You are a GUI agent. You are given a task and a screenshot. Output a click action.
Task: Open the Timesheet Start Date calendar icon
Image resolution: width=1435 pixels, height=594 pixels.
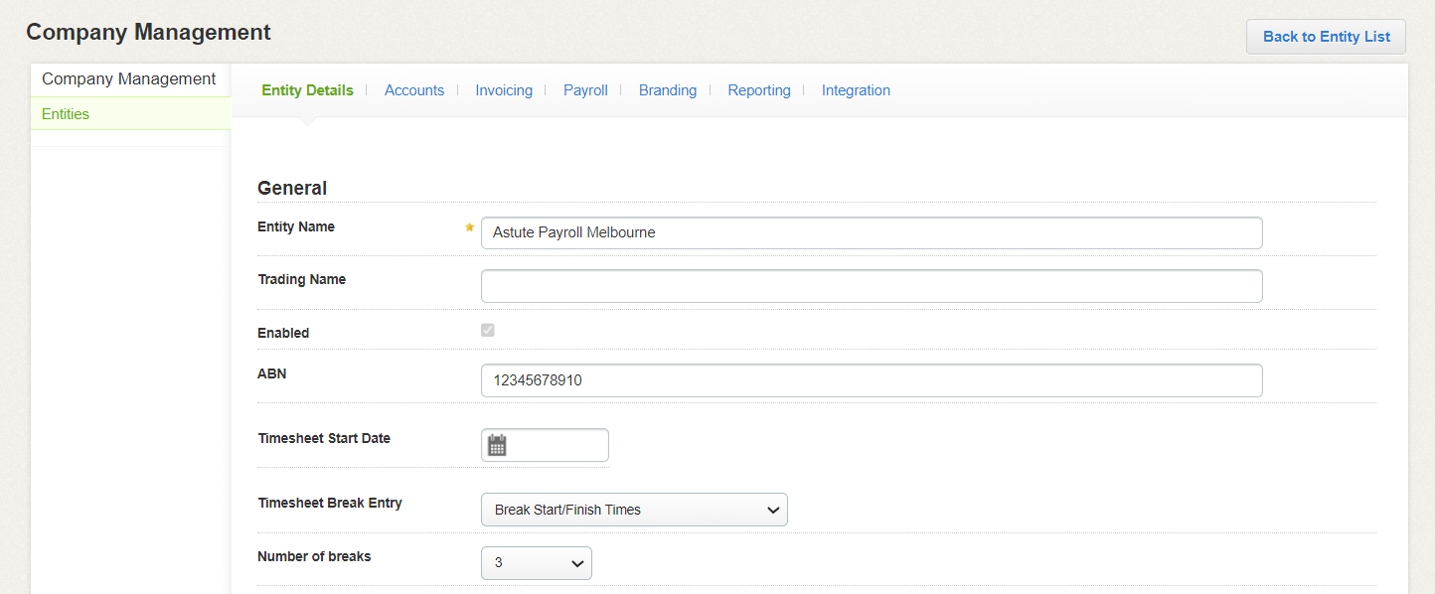point(497,445)
